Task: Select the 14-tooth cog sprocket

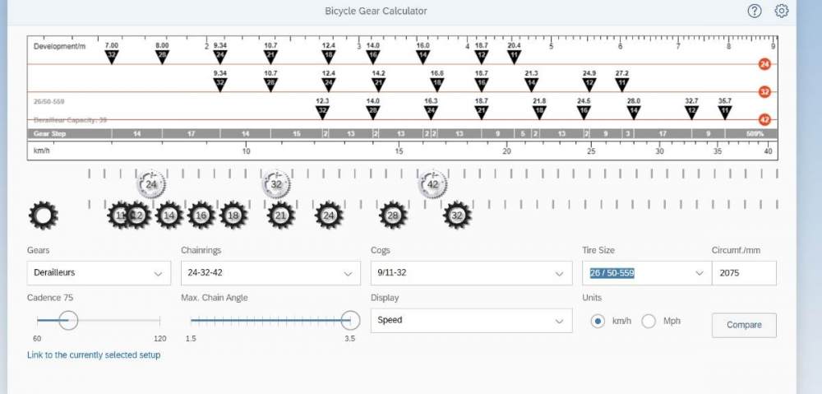Action: (x=169, y=216)
